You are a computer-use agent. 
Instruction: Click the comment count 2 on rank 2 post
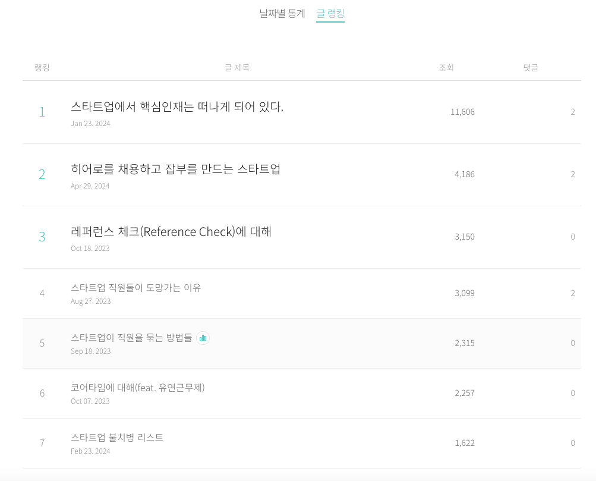pos(572,174)
